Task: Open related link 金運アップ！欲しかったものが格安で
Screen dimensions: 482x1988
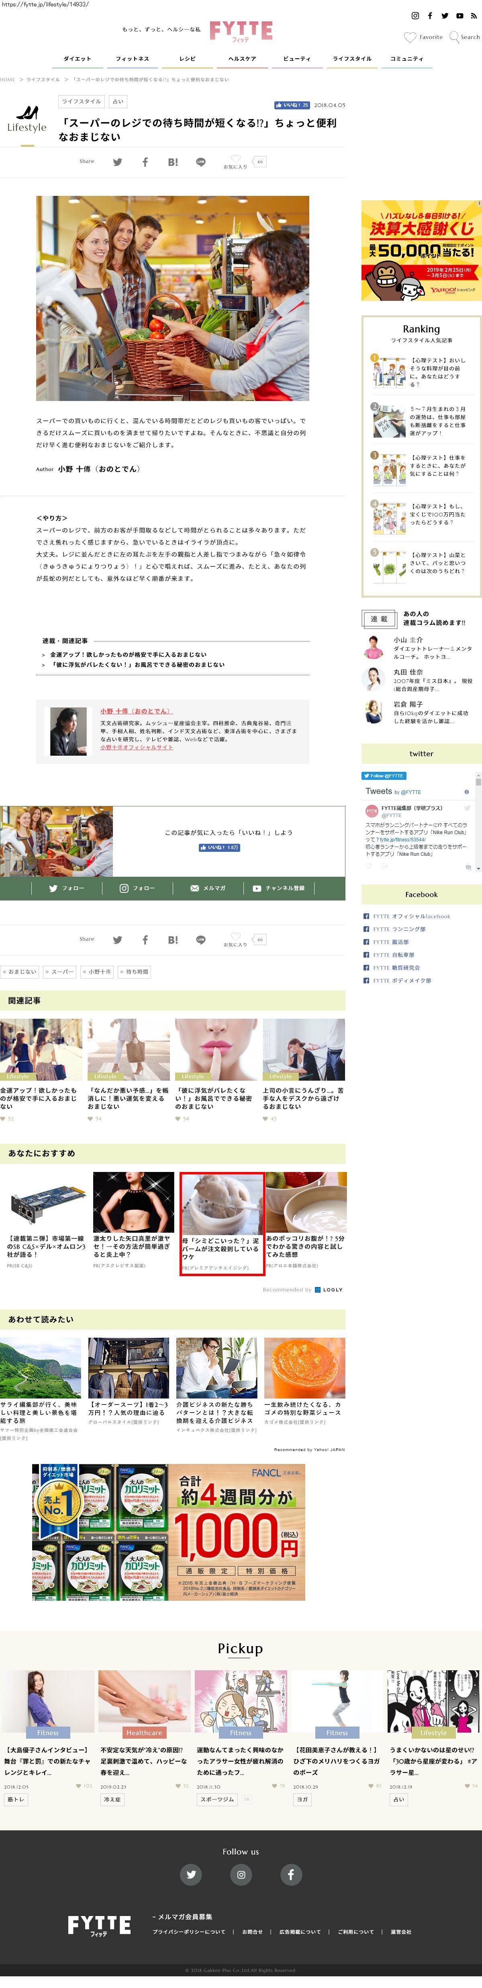Action: coord(128,654)
